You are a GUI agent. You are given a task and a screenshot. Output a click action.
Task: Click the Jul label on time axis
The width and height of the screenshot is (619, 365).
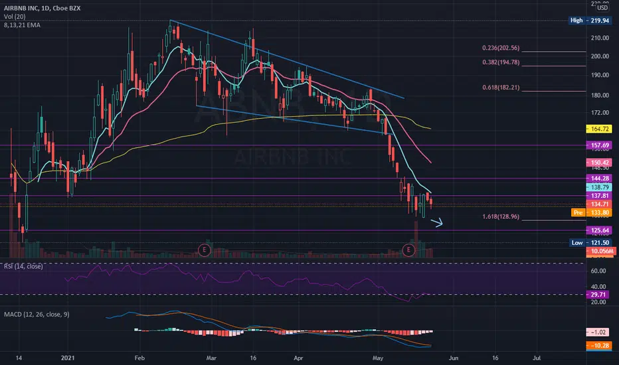point(537,358)
